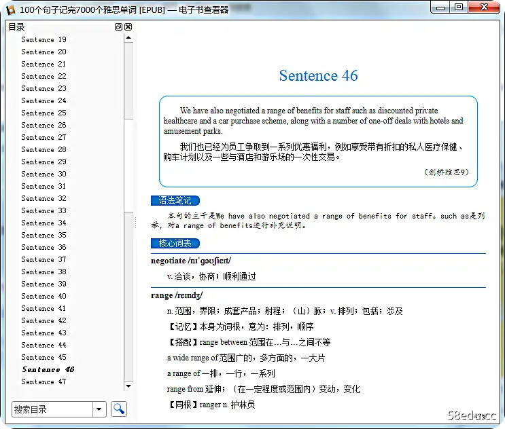Open Sentence 19 in contents
The height and width of the screenshot is (429, 505).
43,39
